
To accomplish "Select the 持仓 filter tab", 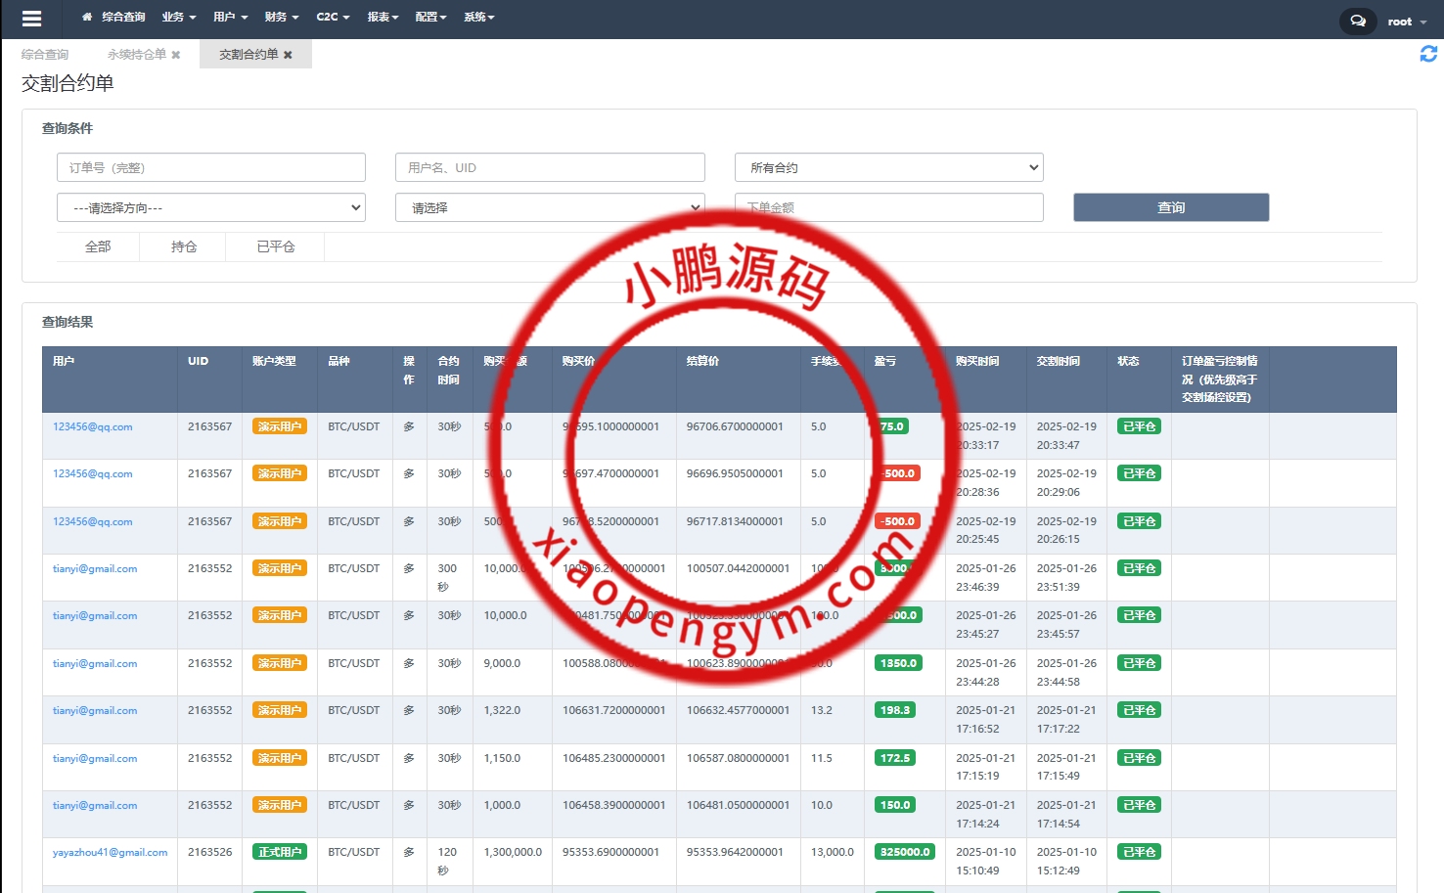I will click(x=184, y=246).
